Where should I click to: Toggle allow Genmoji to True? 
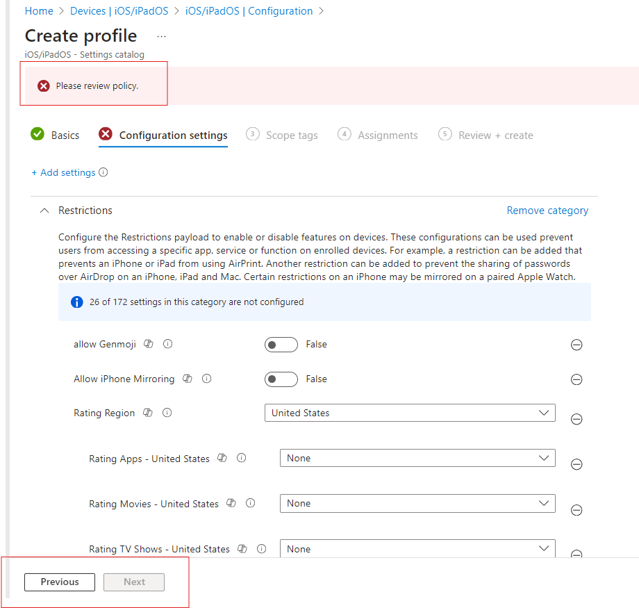281,344
